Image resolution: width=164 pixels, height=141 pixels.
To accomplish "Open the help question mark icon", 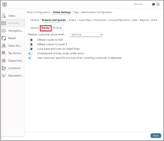I will click(x=158, y=4).
